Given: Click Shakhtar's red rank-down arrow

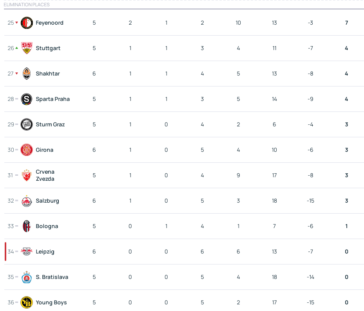Looking at the screenshot, I should (x=16, y=74).
